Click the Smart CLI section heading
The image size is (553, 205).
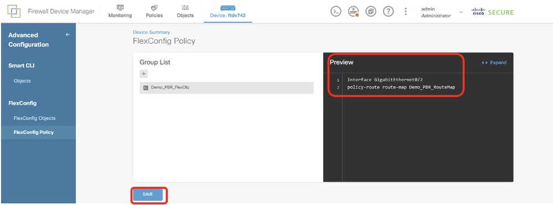coord(22,66)
